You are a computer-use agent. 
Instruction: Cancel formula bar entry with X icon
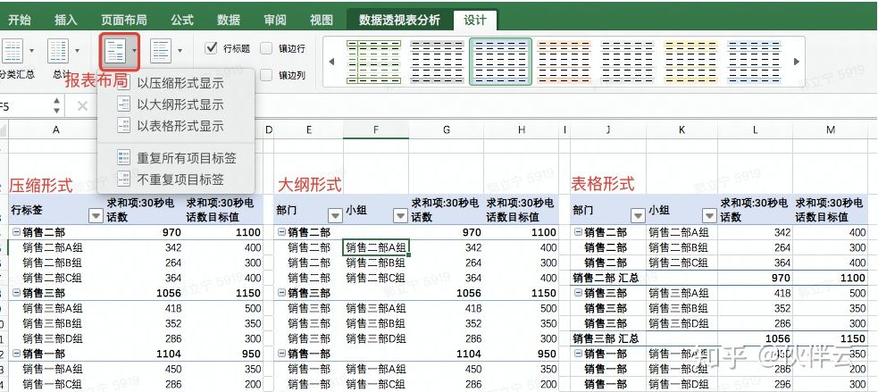click(82, 106)
